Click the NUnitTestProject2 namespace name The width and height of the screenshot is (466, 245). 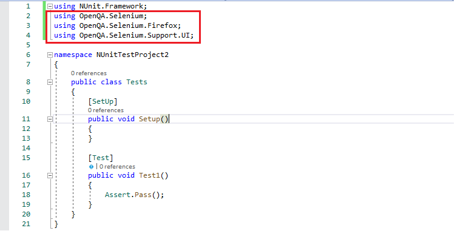tap(132, 55)
